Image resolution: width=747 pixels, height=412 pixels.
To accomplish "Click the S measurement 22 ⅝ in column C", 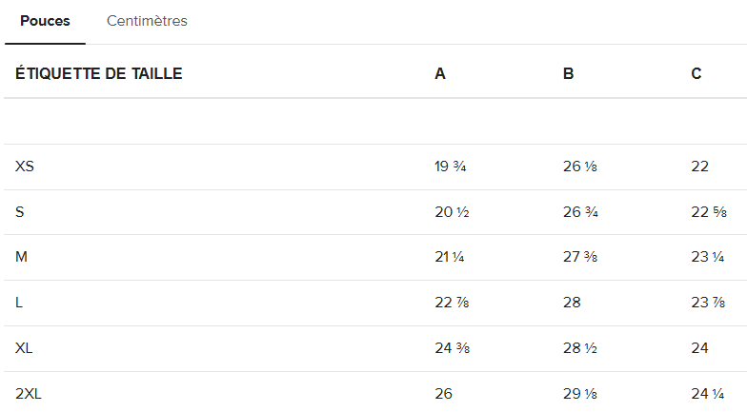I will pos(709,211).
